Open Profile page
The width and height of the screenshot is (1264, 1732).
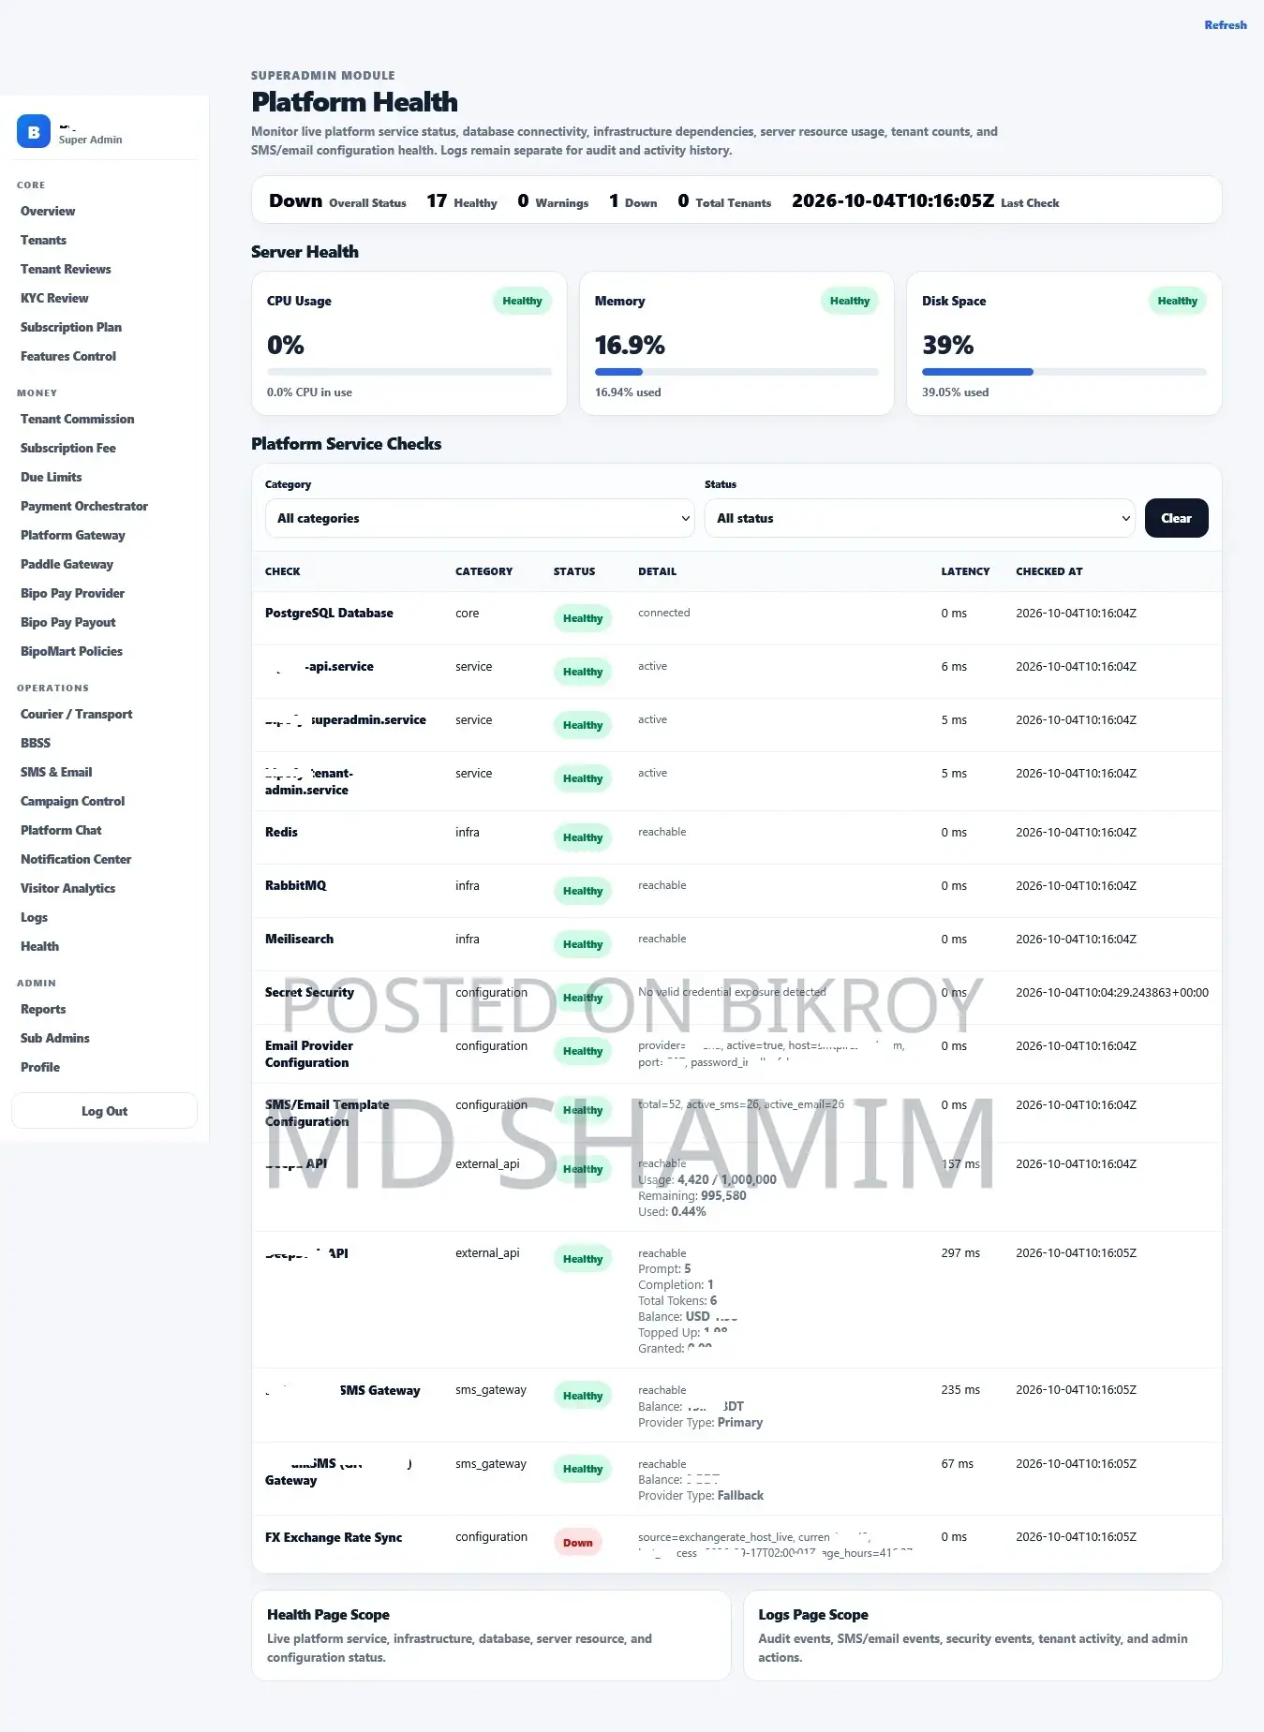click(40, 1068)
